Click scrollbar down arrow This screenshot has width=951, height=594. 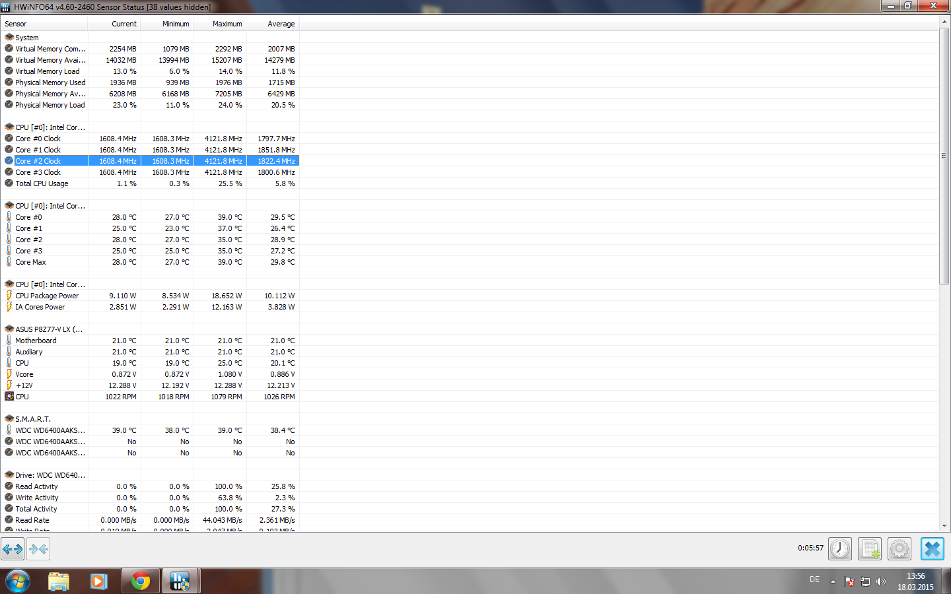[944, 526]
